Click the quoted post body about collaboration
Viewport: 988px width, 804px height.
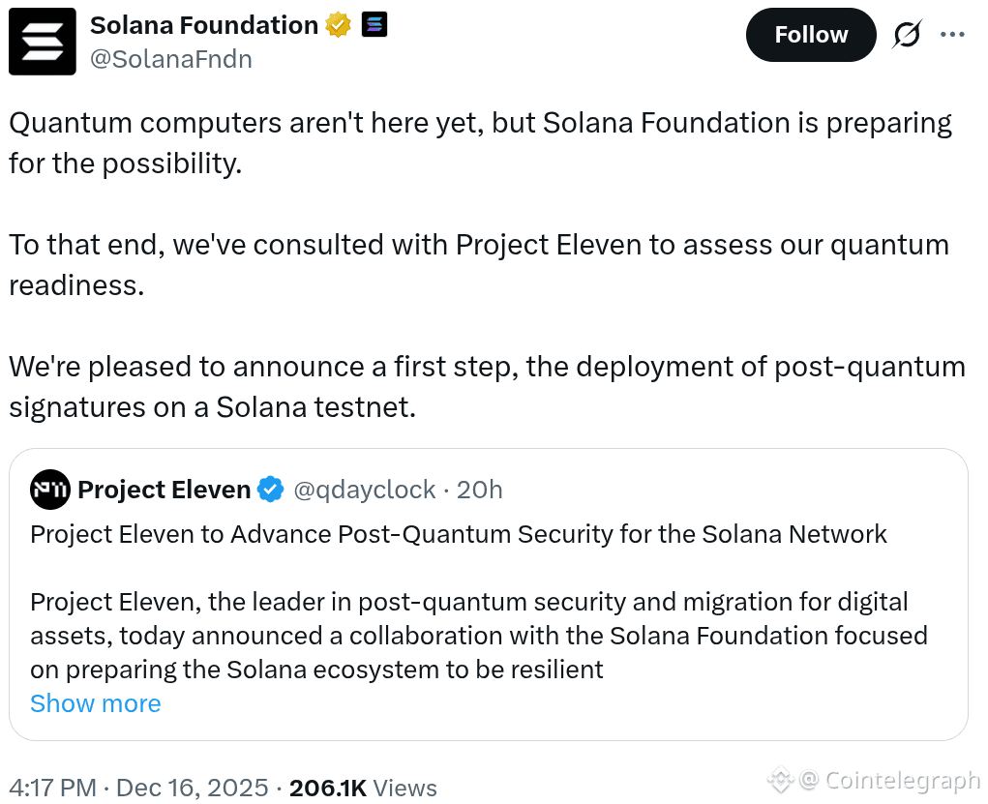pos(478,636)
